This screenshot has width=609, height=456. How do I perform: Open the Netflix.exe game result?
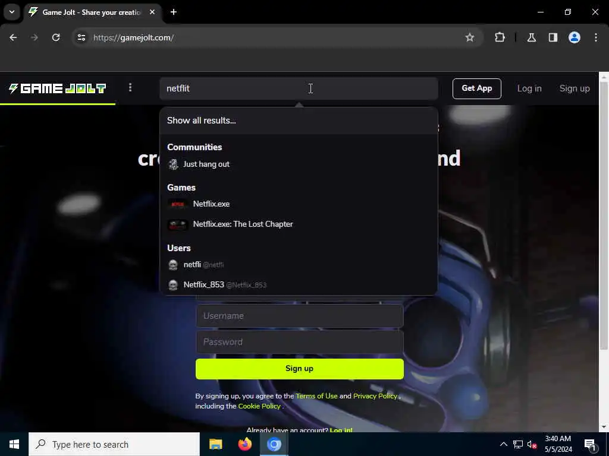299,204
